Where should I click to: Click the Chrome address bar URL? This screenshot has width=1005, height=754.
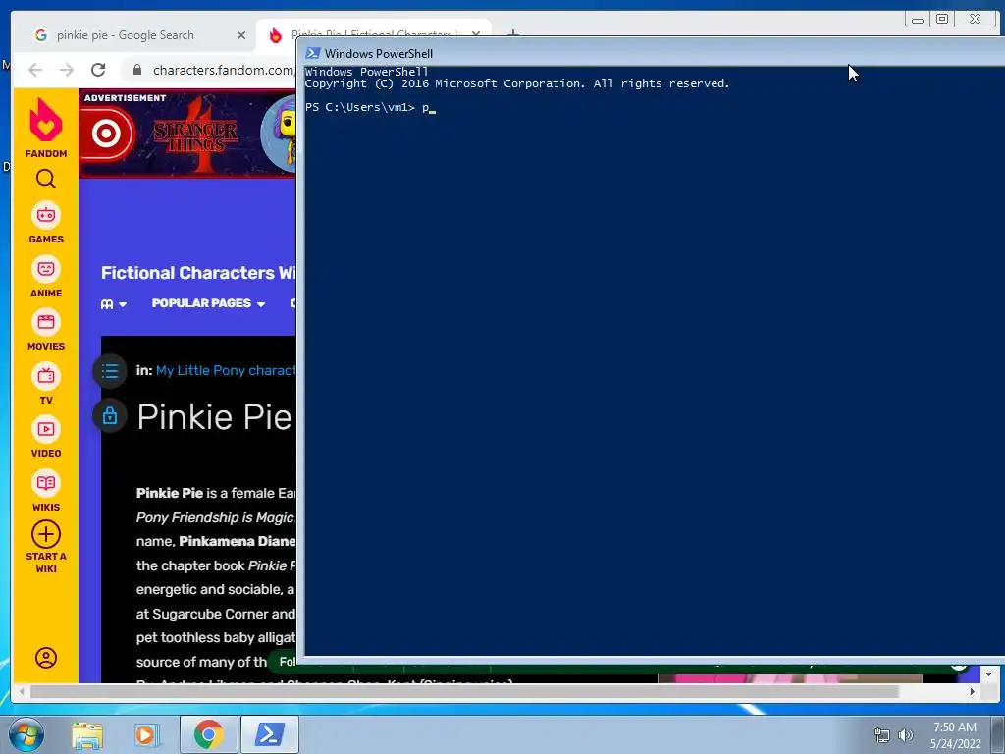tap(223, 70)
